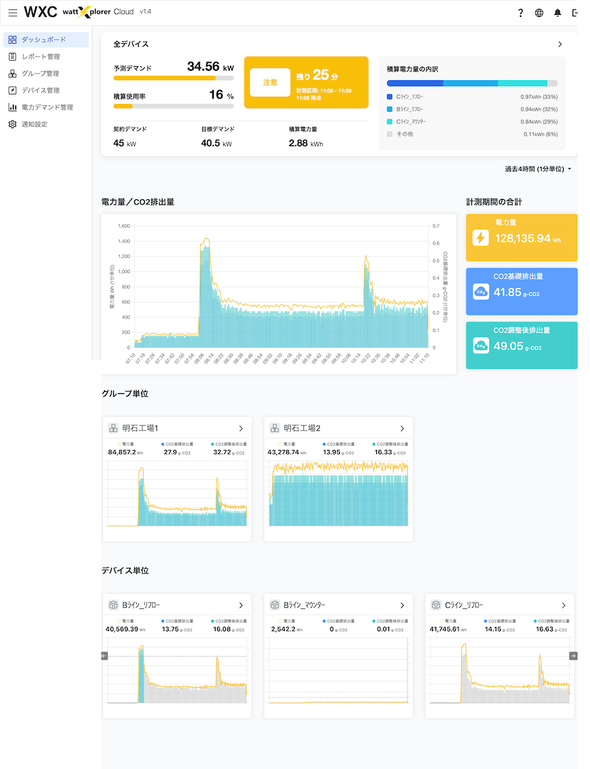Open notifications bell icon
Screen dimensions: 590x769
(557, 13)
